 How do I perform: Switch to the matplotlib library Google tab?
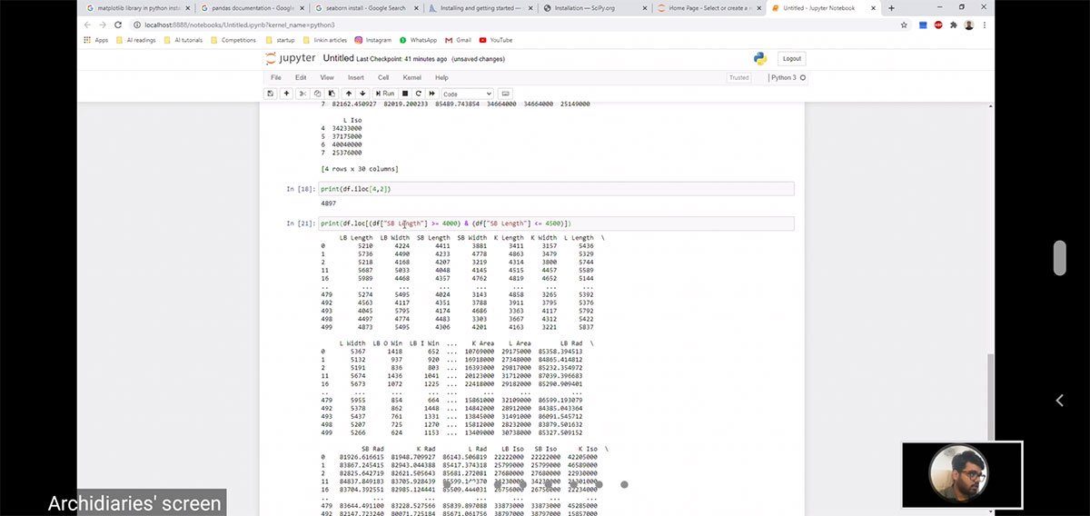coord(136,8)
